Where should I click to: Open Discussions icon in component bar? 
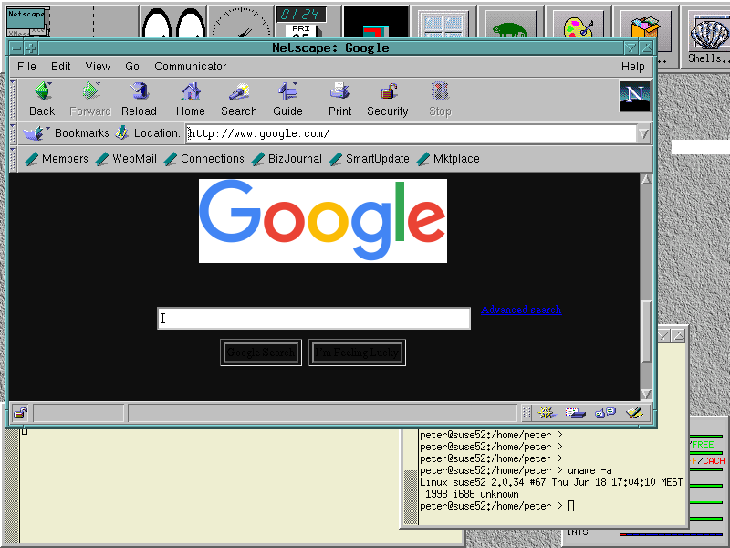[605, 413]
